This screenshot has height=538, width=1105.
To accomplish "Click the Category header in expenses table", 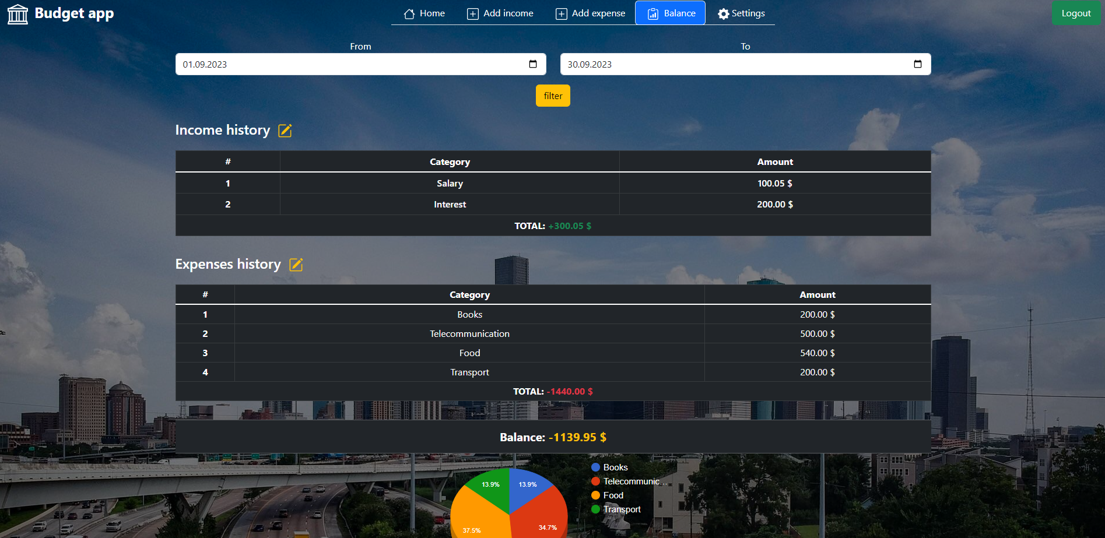I will 469,295.
